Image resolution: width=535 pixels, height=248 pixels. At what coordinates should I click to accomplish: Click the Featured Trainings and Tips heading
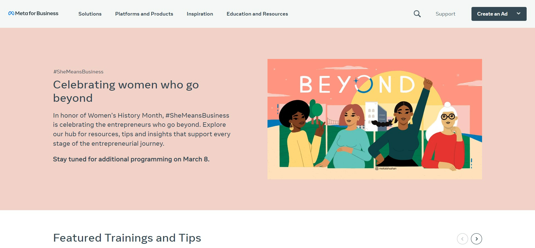127,238
